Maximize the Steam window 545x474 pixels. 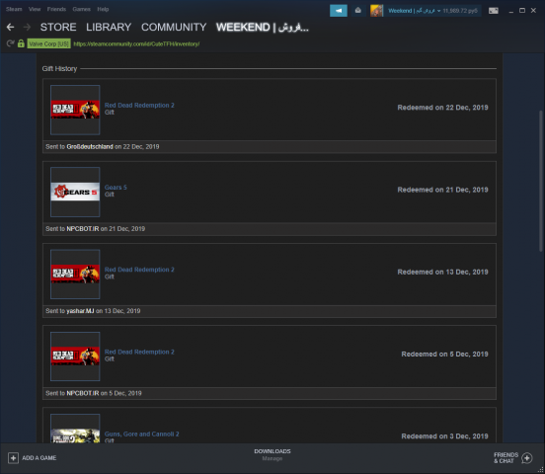pyautogui.click(x=522, y=11)
